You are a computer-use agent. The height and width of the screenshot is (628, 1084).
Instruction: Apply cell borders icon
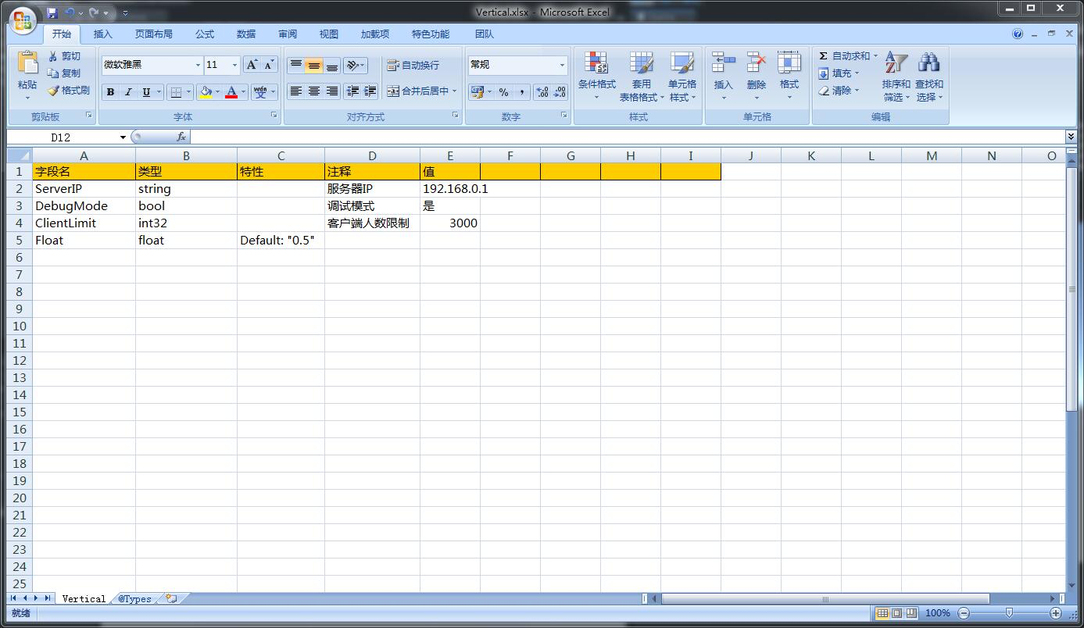[176, 92]
